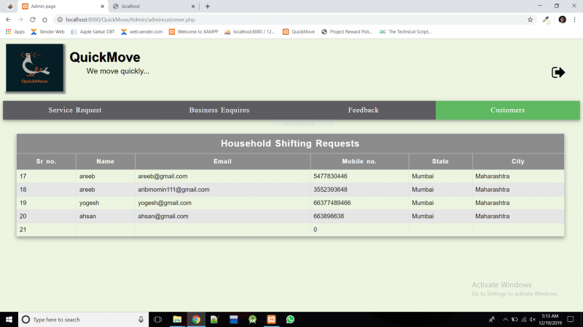
Task: Open Apps bookmark shortcut
Action: pos(15,32)
